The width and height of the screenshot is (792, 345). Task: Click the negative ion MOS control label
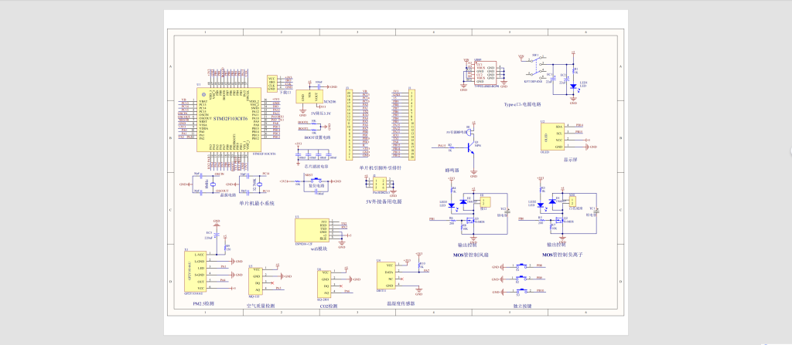tap(562, 254)
